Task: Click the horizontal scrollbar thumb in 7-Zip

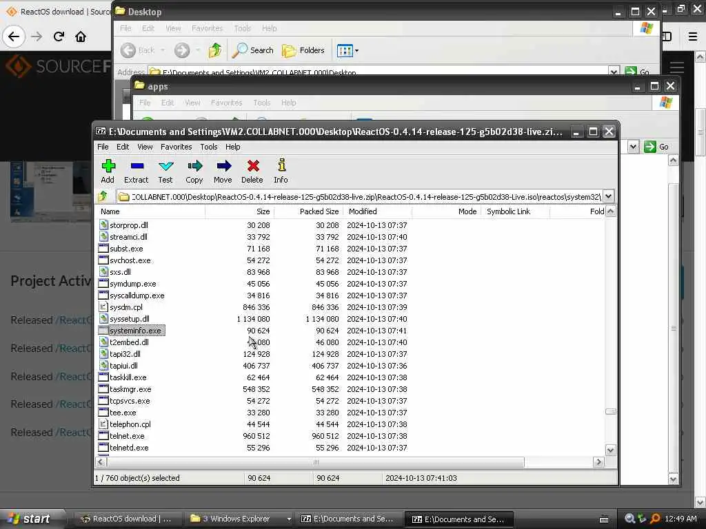Action: click(316, 462)
